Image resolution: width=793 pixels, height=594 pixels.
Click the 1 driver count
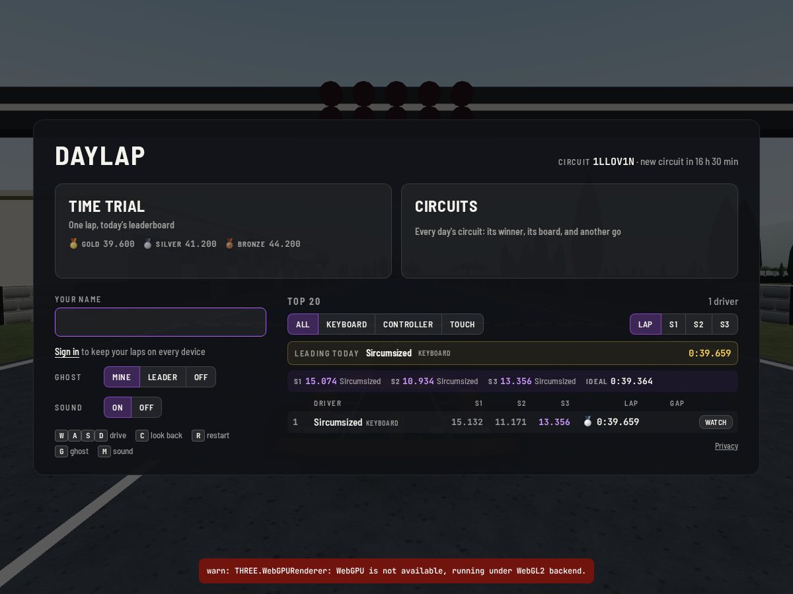[x=723, y=302]
